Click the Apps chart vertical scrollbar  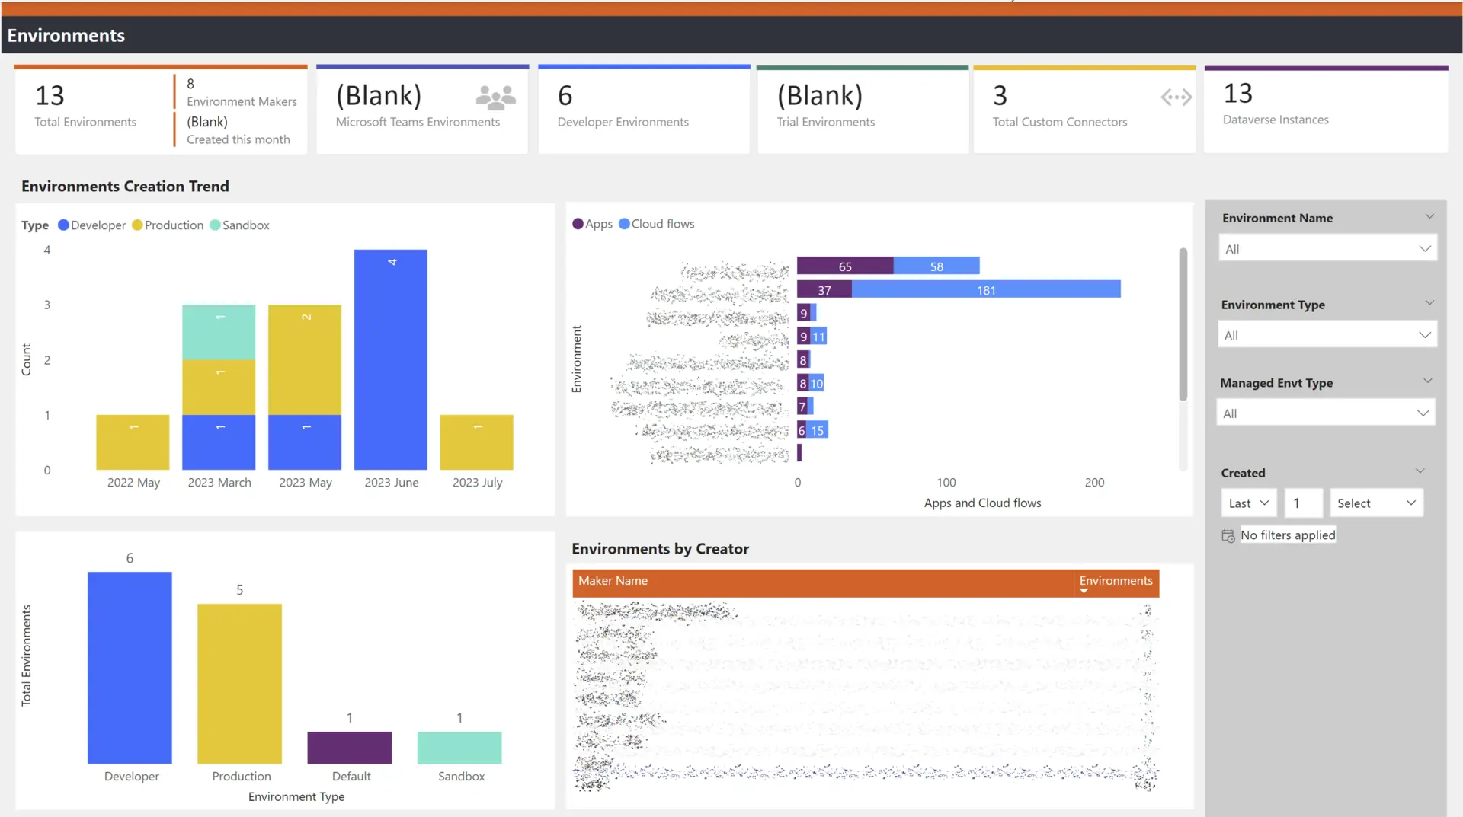tap(1183, 324)
